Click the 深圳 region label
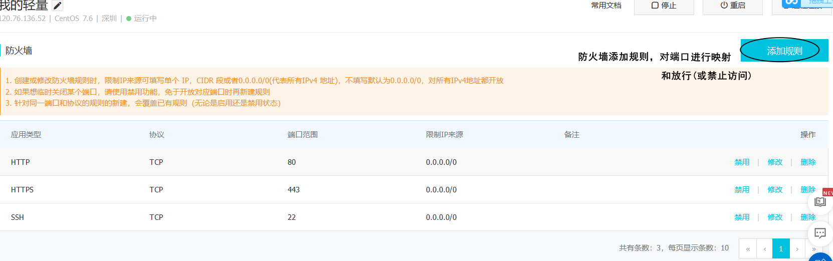Screen dimensions: 833x261 [x=109, y=19]
